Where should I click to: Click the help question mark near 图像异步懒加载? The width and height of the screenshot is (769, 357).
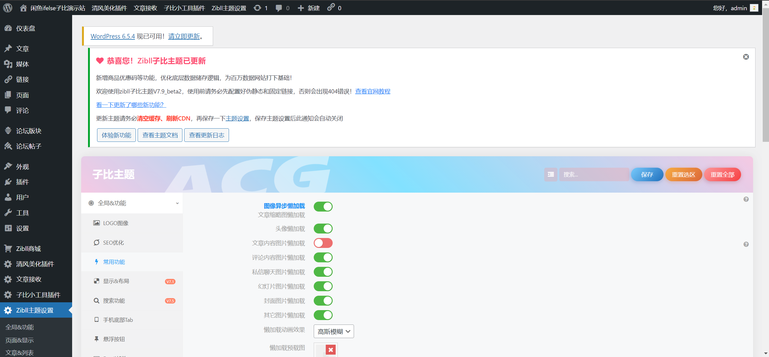click(746, 199)
